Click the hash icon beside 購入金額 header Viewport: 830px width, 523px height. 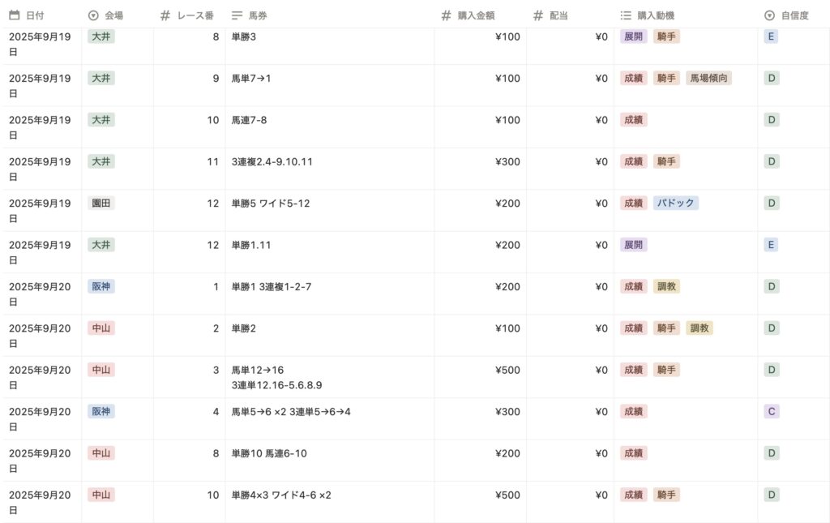[446, 15]
